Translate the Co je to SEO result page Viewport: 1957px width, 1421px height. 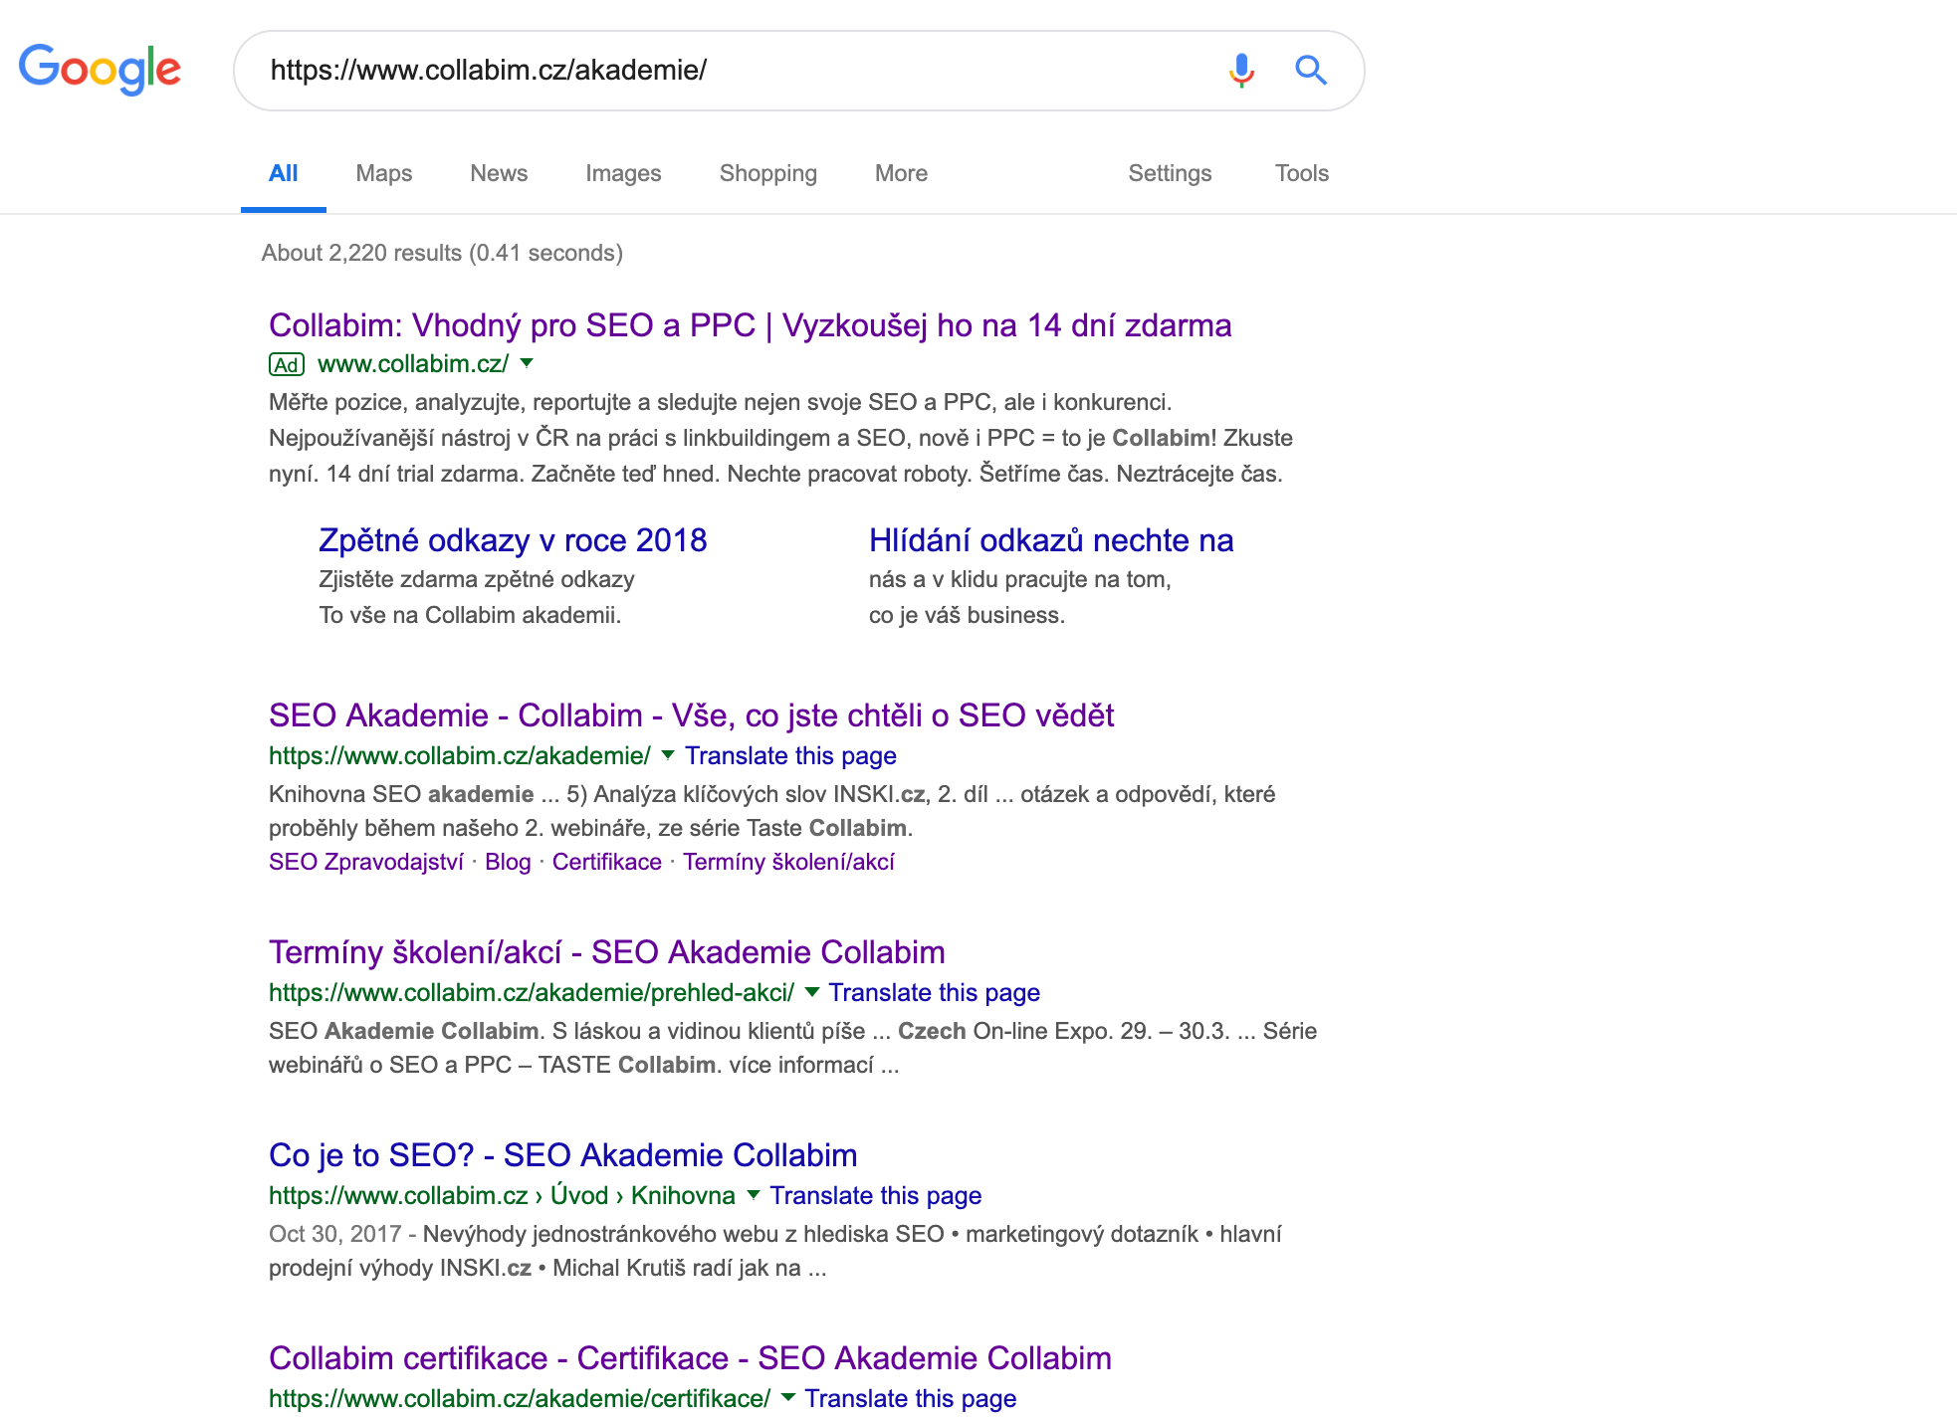point(875,1196)
